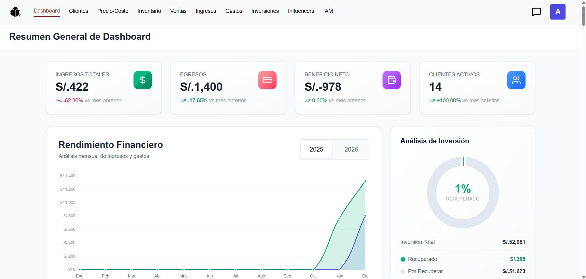The height and width of the screenshot is (279, 586).
Task: Select the 2025 year toggle
Action: [x=316, y=149]
